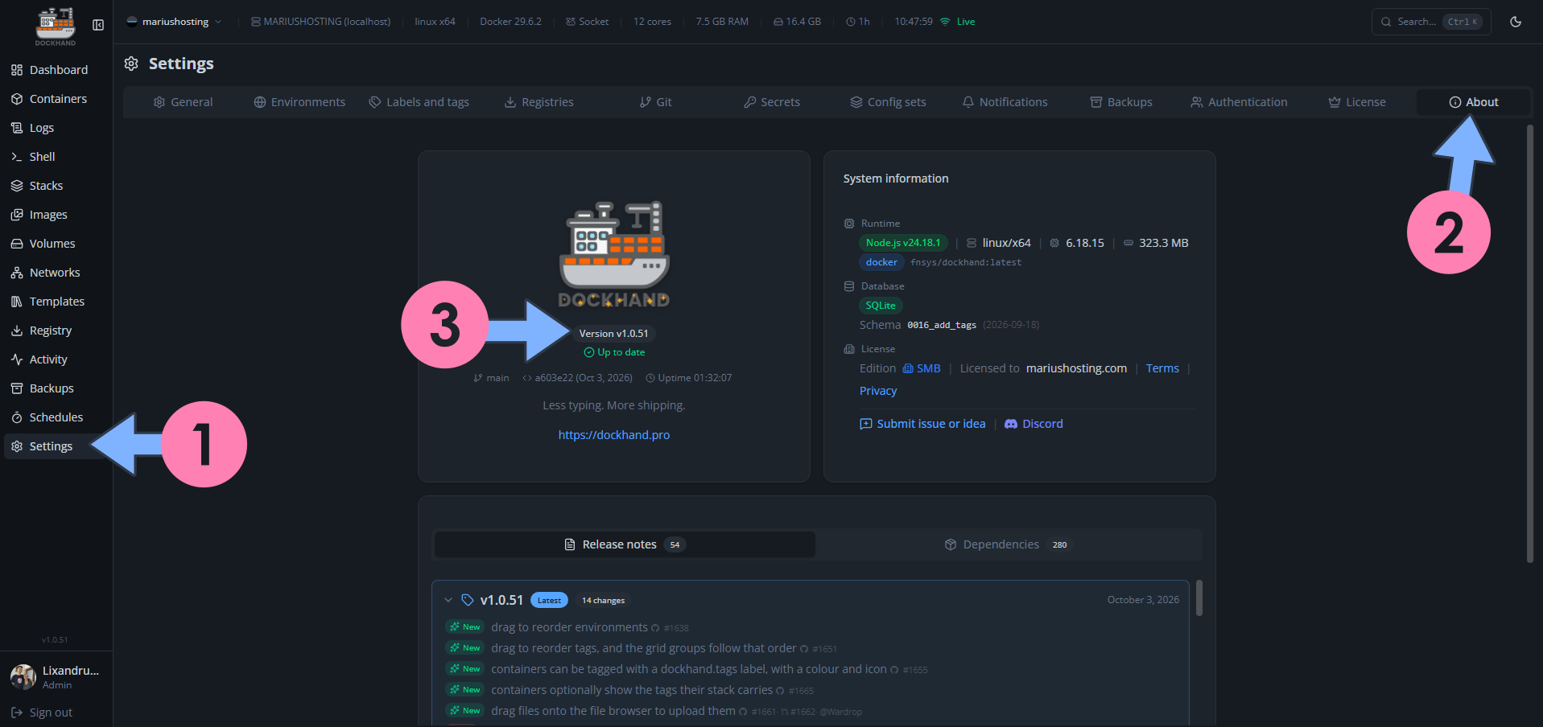Click the main page vertical scrollbar

tap(1530, 343)
